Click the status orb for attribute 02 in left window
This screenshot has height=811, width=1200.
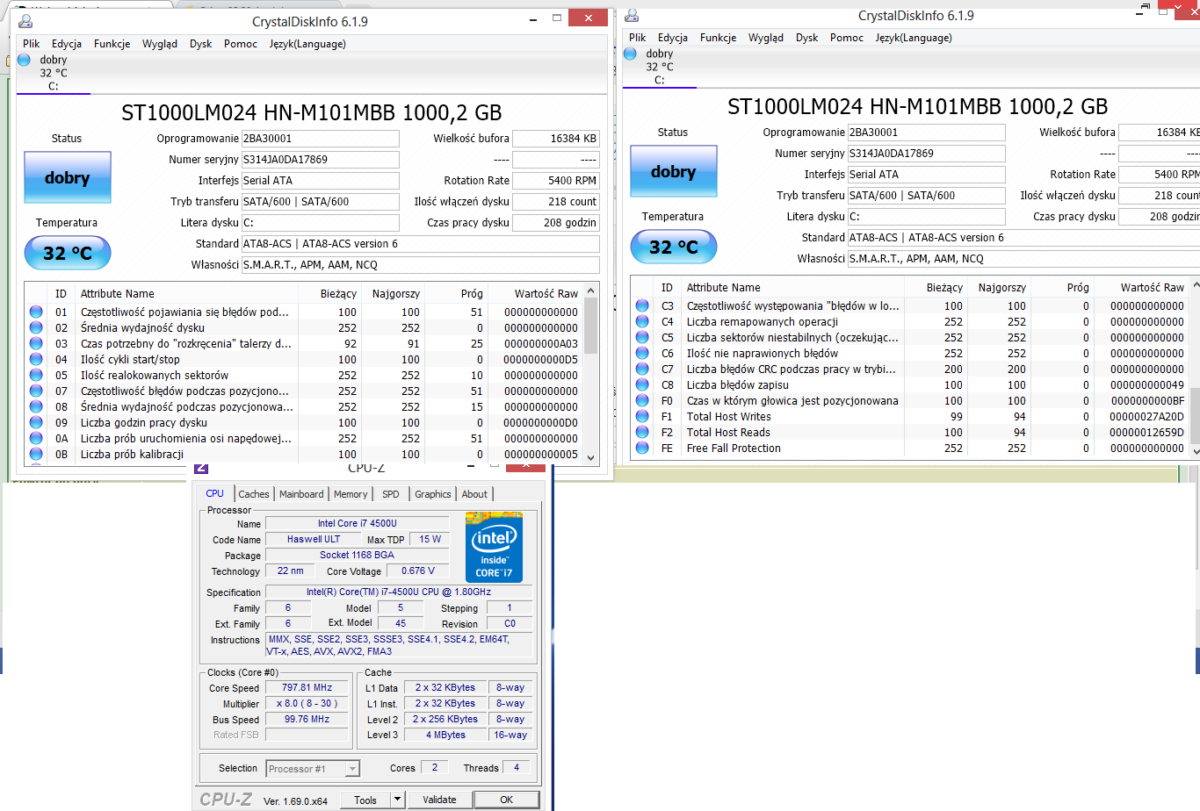(36, 327)
